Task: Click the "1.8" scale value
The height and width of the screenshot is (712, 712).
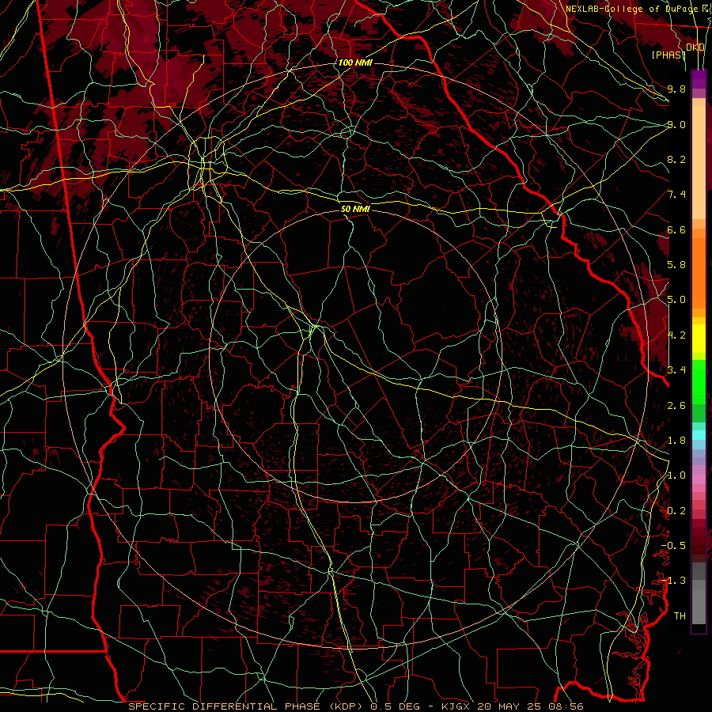Action: pyautogui.click(x=676, y=441)
